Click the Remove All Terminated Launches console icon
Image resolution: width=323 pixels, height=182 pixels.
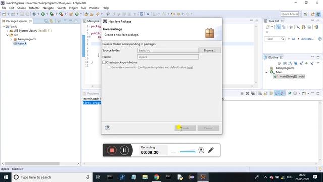point(253,93)
